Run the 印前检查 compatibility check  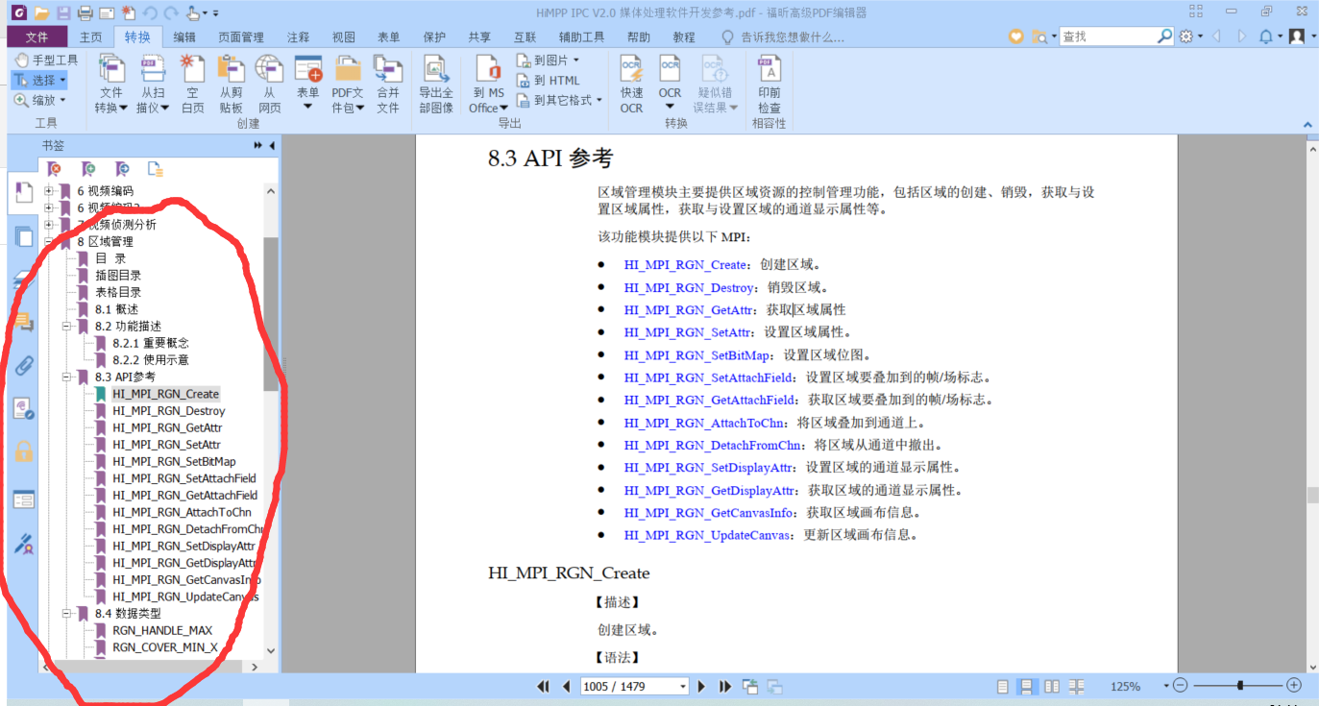(769, 82)
